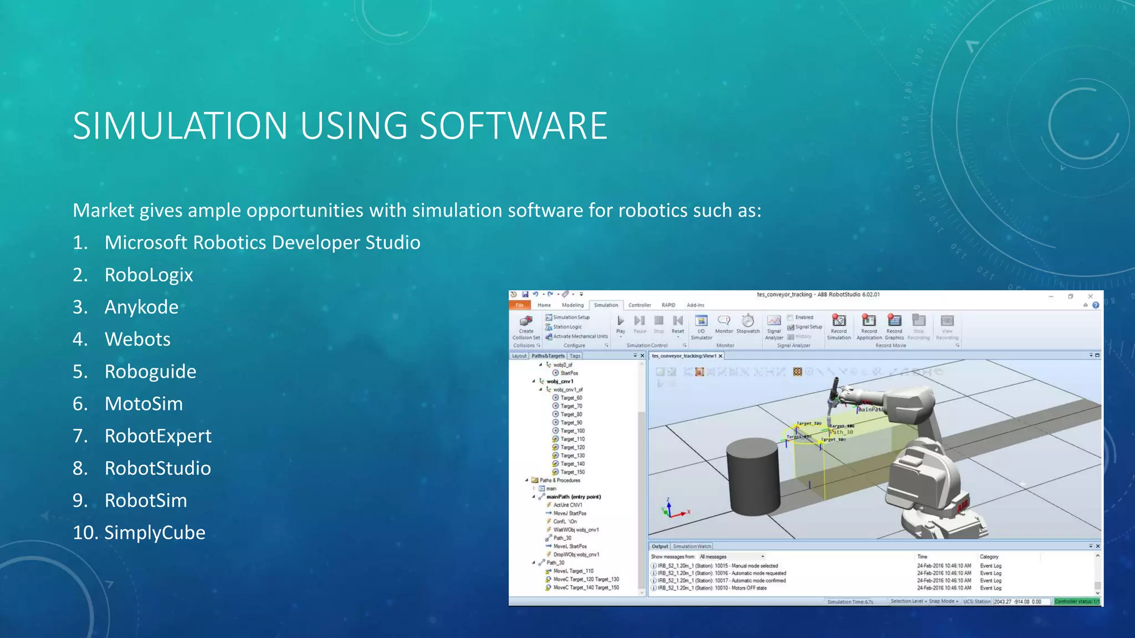The image size is (1135, 638).
Task: Switch to the RAPID ribbon tab
Action: pyautogui.click(x=668, y=305)
